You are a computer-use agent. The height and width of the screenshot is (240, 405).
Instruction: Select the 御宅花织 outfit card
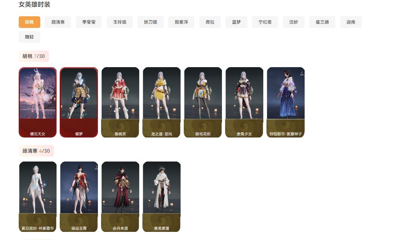click(x=203, y=102)
